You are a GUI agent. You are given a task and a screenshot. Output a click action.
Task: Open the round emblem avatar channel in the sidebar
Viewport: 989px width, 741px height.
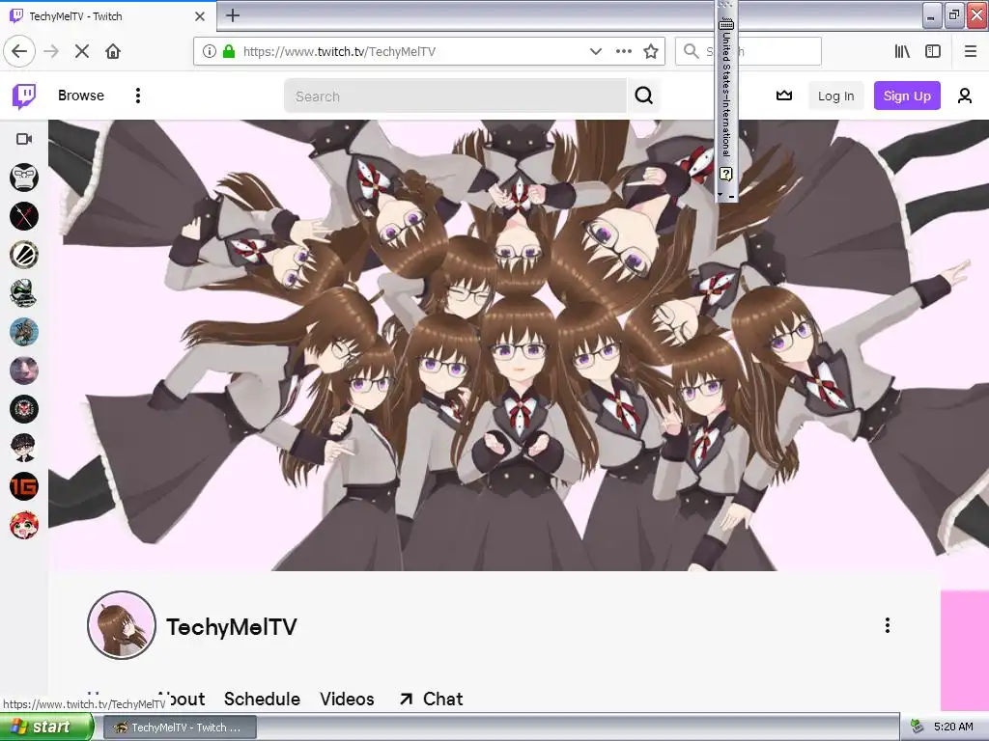[x=24, y=409]
